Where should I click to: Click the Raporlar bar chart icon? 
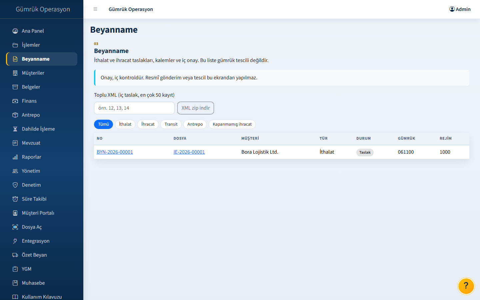click(15, 157)
